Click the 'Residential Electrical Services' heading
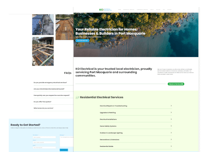Viewport: 213px width, 152px height. click(102, 97)
